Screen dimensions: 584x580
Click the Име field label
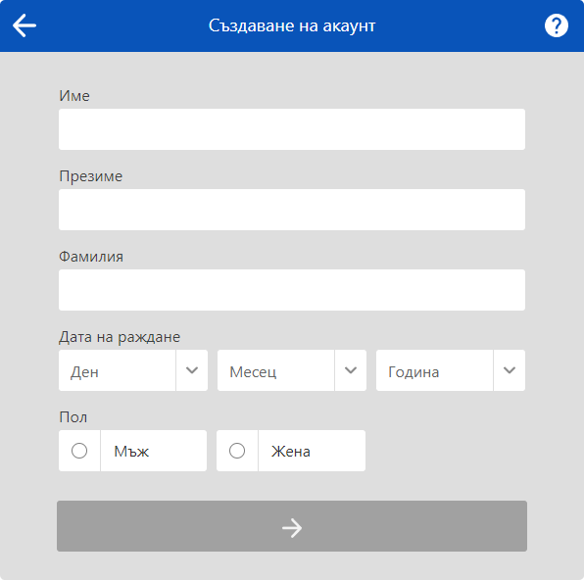click(x=74, y=96)
